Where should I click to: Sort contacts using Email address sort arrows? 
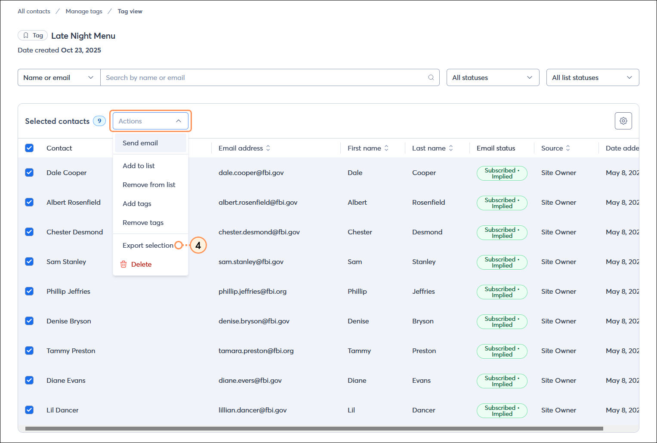[x=269, y=148]
